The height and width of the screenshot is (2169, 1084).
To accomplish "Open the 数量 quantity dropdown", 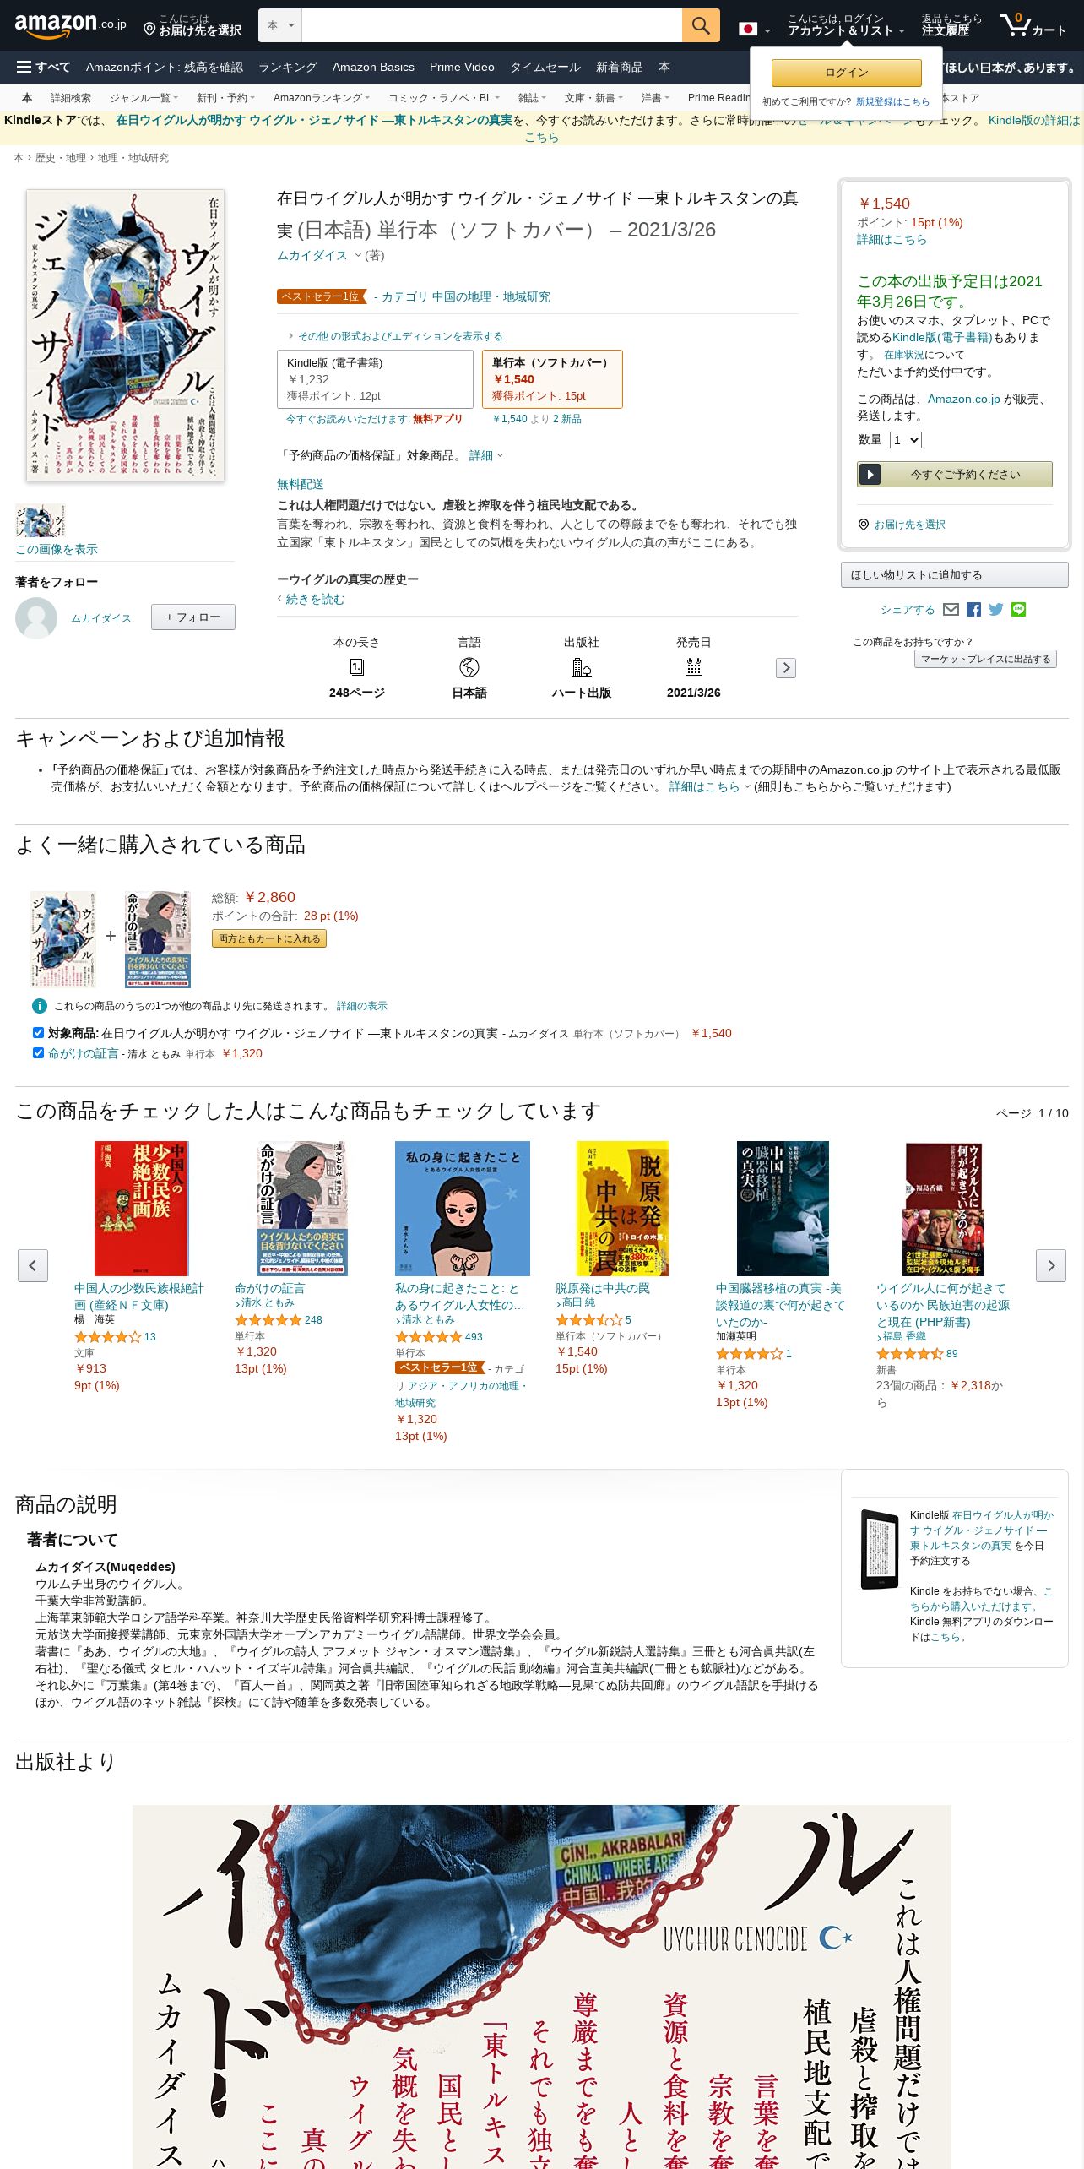I will click(x=905, y=440).
